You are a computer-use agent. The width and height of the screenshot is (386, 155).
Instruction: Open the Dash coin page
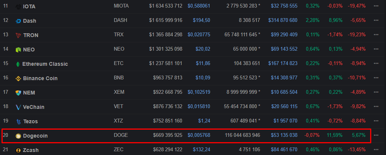[29, 21]
